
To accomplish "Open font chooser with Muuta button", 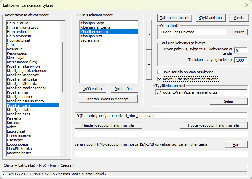I will click(239, 32).
